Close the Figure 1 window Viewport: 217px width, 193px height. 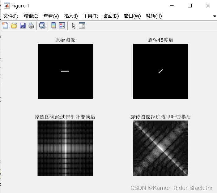(208, 6)
